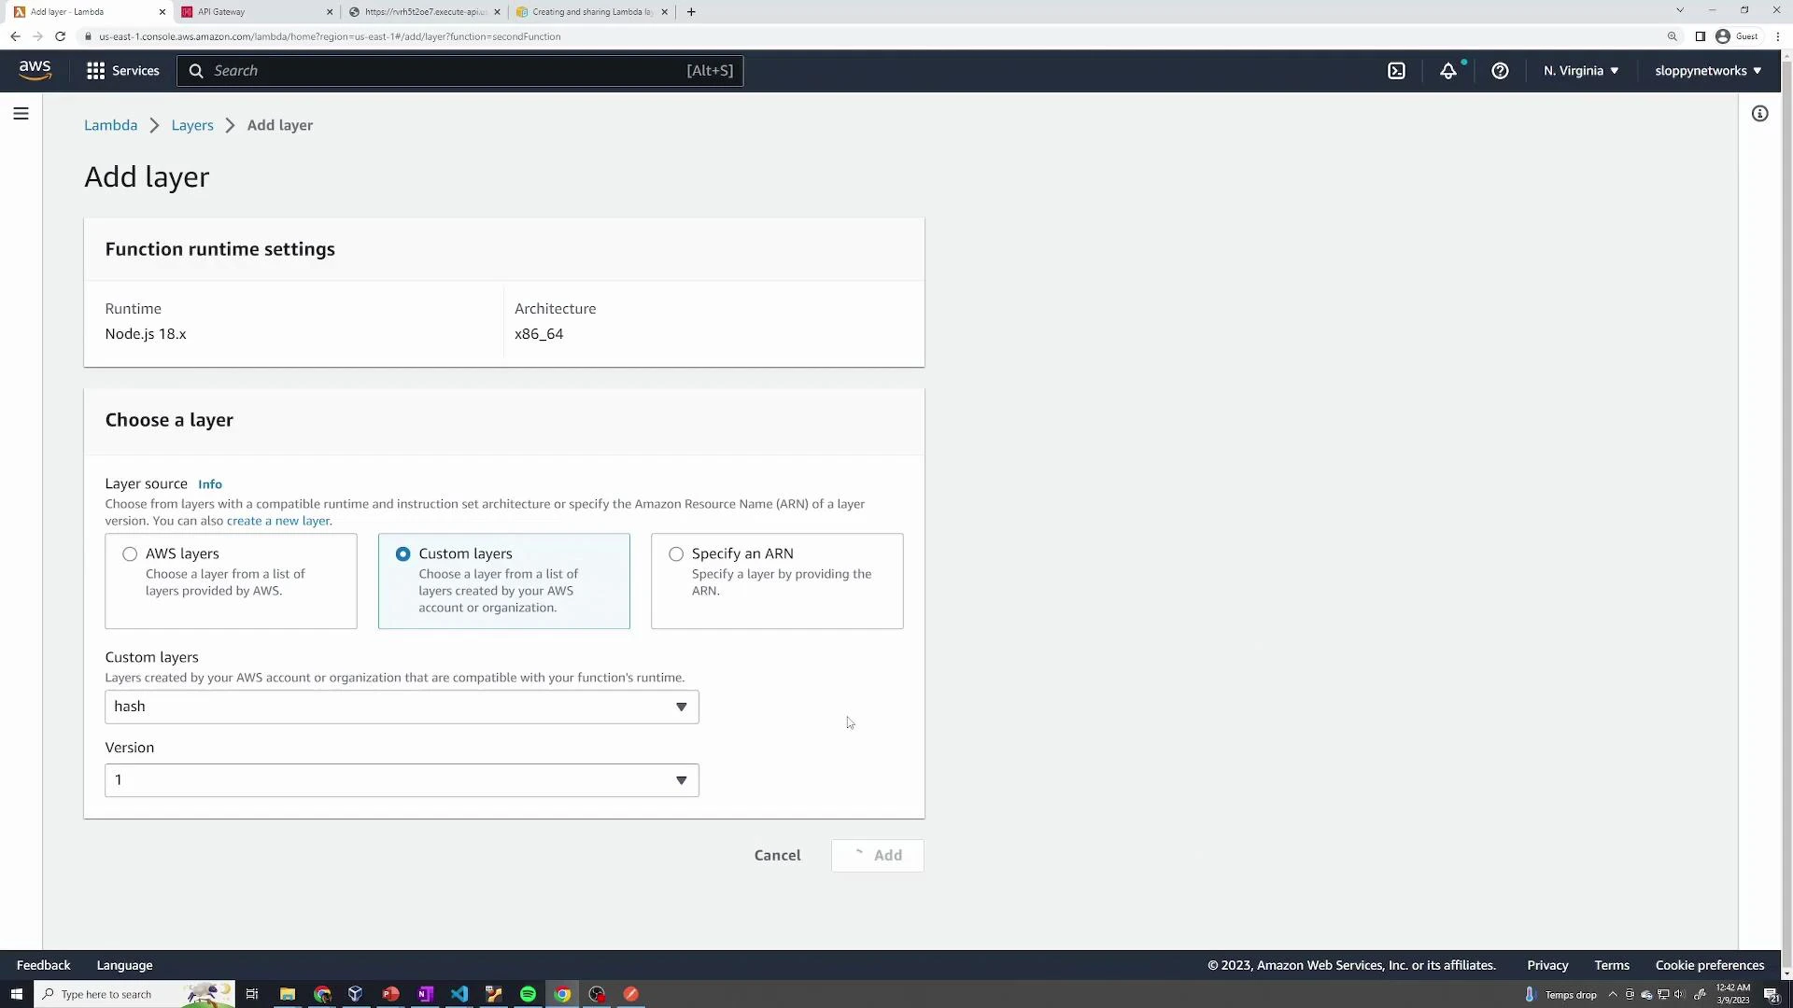The image size is (1793, 1008).
Task: Select the Custom layers option
Action: pyautogui.click(x=402, y=553)
